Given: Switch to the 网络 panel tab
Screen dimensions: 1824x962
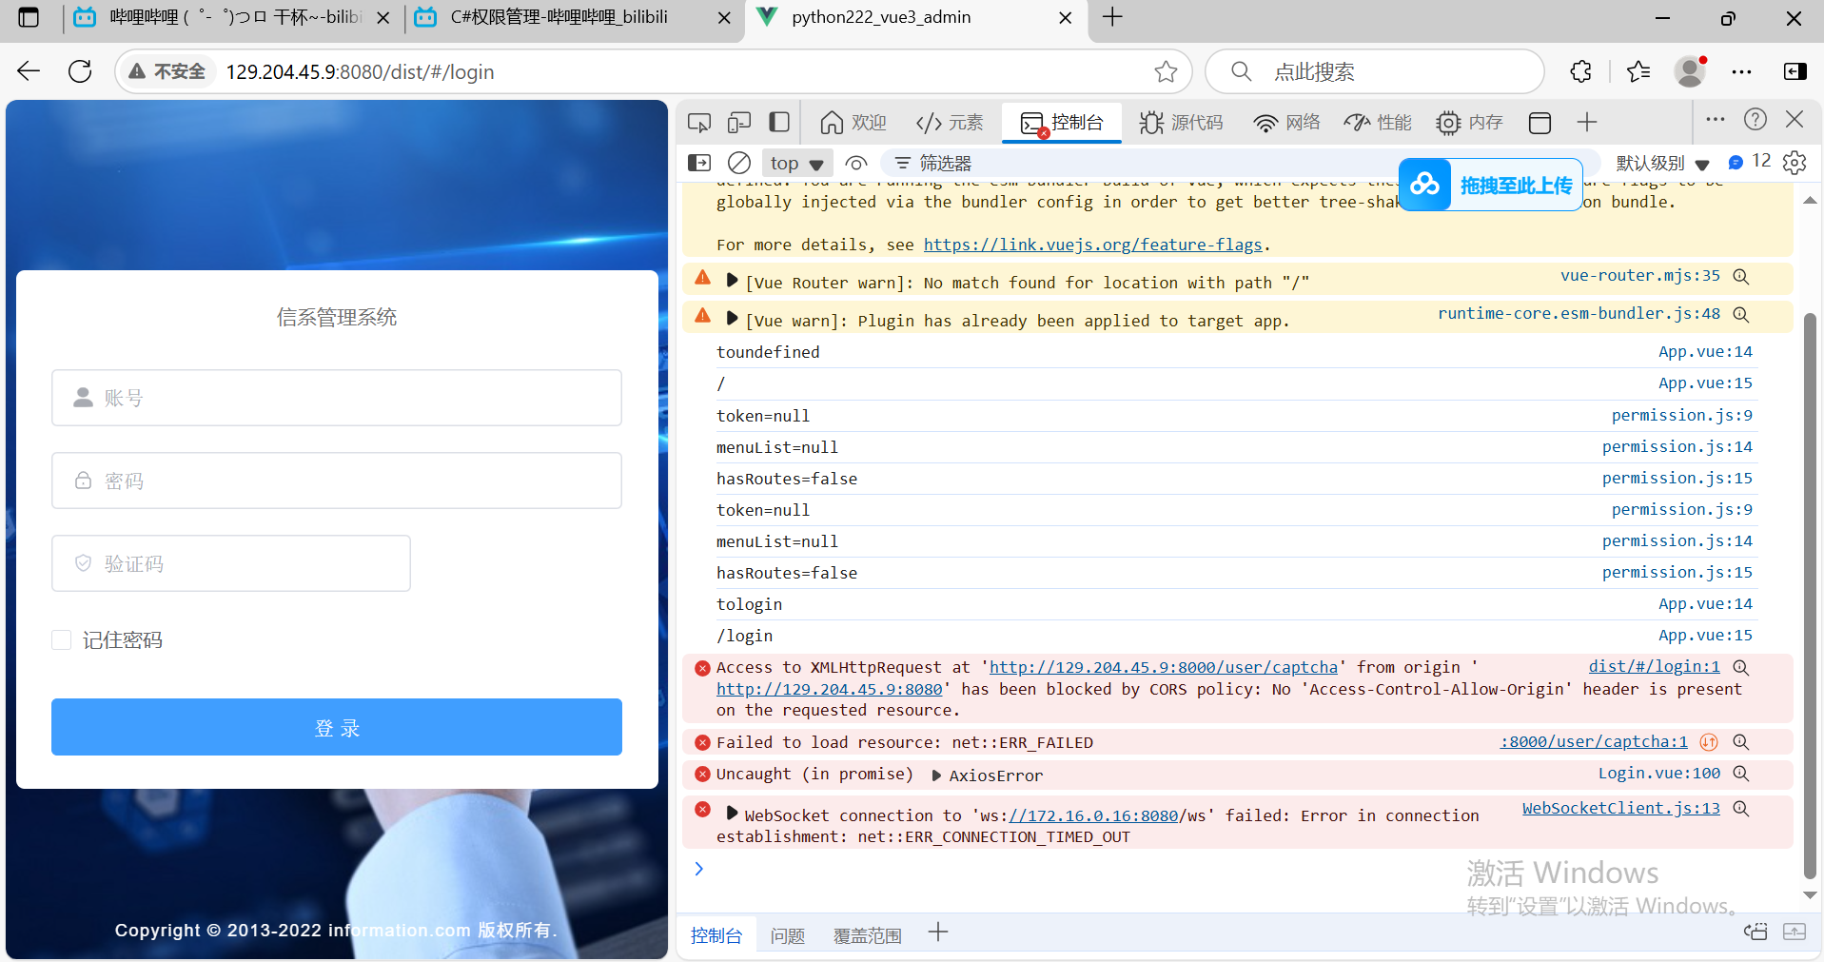Looking at the screenshot, I should (1286, 122).
